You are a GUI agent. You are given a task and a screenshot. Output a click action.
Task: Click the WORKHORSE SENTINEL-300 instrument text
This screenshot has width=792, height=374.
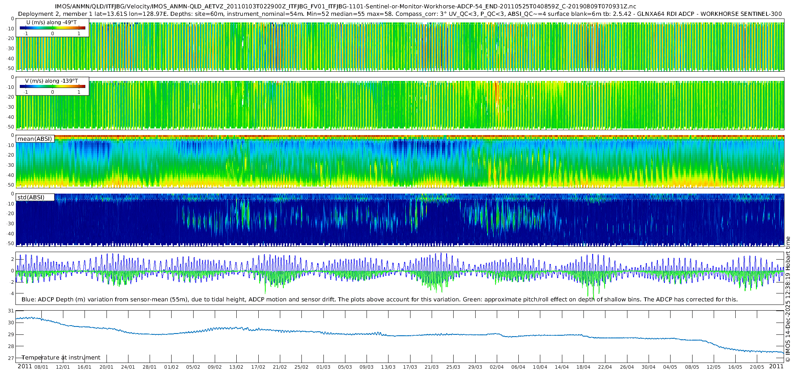pos(741,14)
